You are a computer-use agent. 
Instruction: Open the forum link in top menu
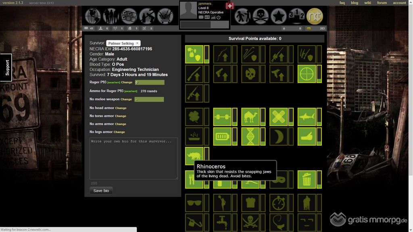click(382, 3)
